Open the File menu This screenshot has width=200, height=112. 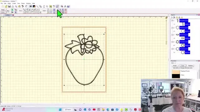pos(2,3)
